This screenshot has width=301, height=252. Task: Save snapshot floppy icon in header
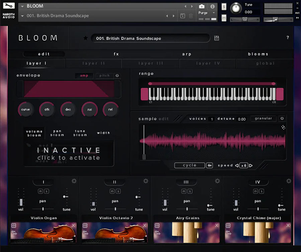point(183,16)
